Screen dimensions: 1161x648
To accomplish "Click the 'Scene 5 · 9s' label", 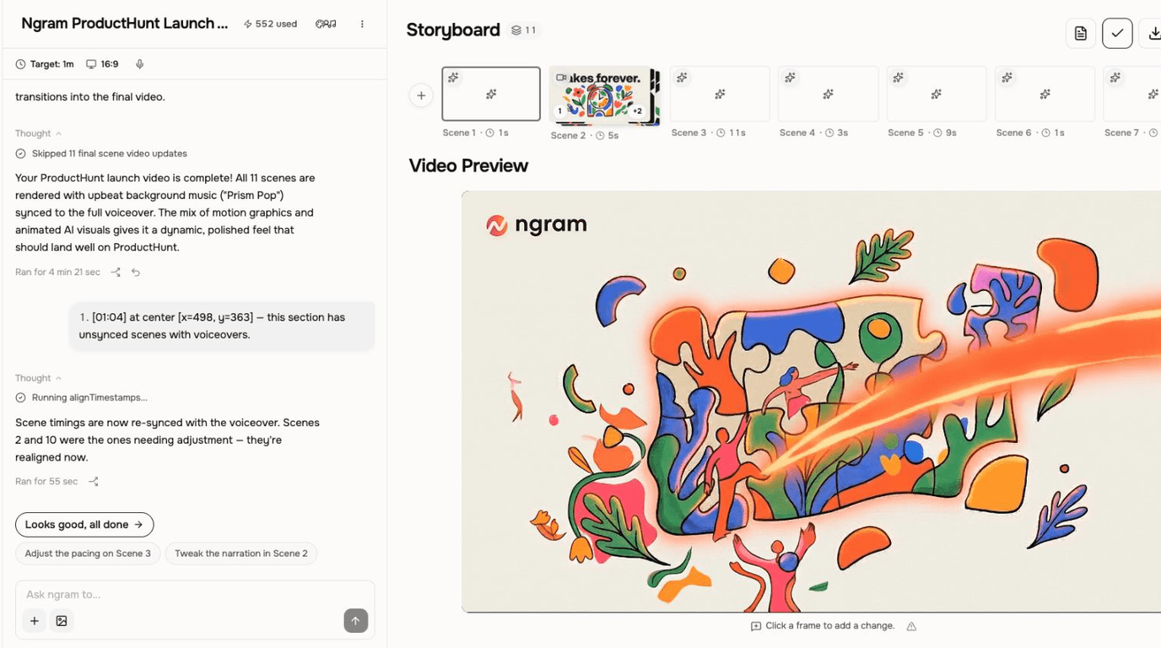I will click(922, 132).
